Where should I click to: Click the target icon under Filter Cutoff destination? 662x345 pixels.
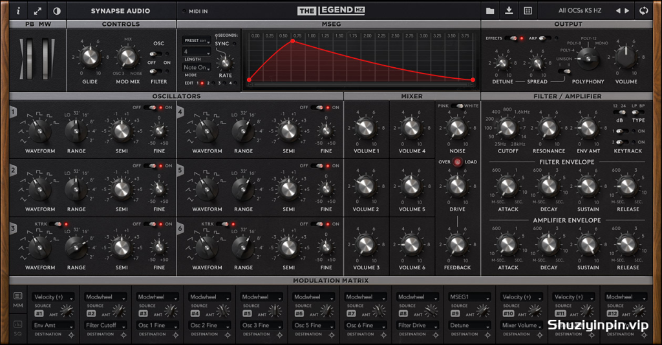(123, 335)
